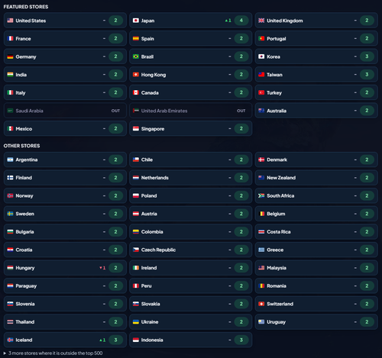Click the Switzerland flag icon
Viewport: 382px width, 358px height.
pos(261,304)
